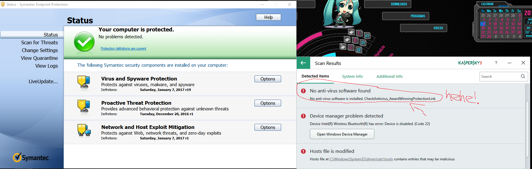532x169 pixels.
Task: Switch to the Additional Info tab
Action: coord(390,76)
